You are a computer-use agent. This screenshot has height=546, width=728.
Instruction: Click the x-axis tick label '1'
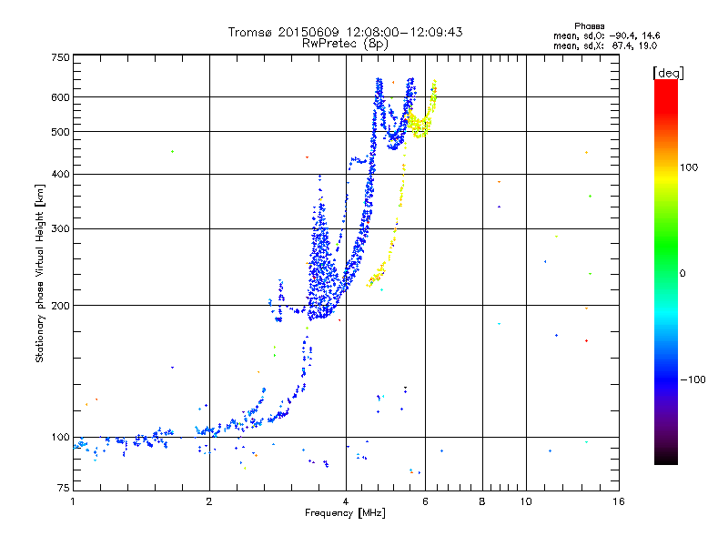click(73, 501)
